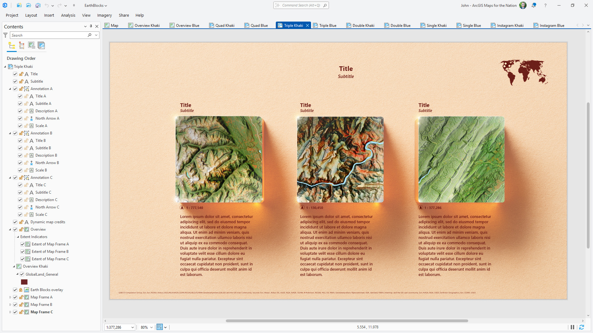
Task: Click the Contents filter funnel icon
Action: click(6, 35)
